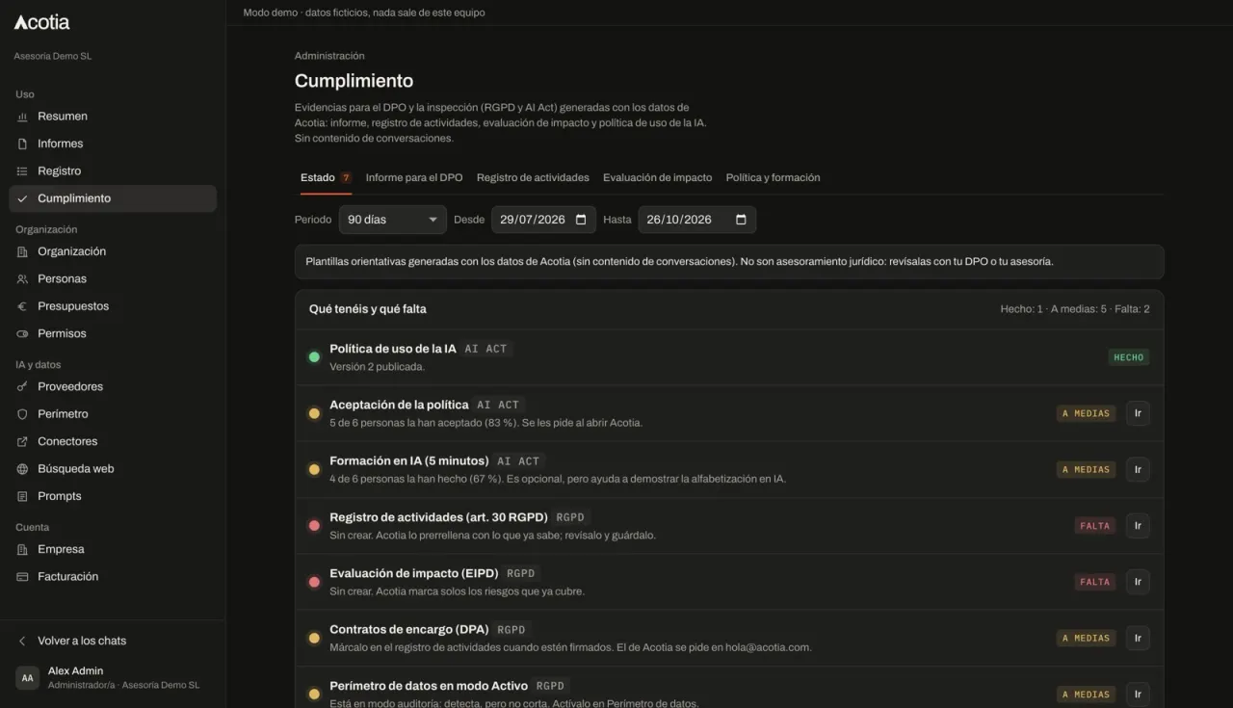Select the Política y formación tab
The height and width of the screenshot is (708, 1233).
pyautogui.click(x=774, y=177)
